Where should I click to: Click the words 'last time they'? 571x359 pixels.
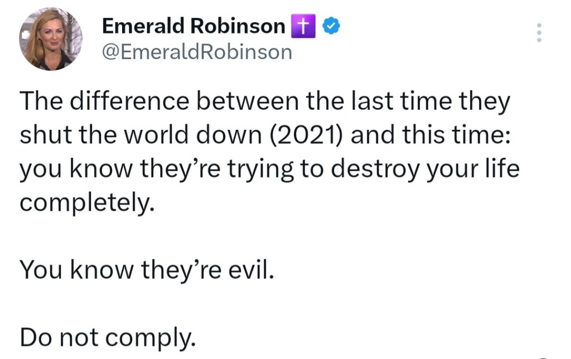(429, 103)
